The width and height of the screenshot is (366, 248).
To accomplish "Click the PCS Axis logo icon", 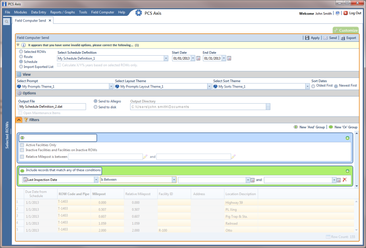I will 139,13.
